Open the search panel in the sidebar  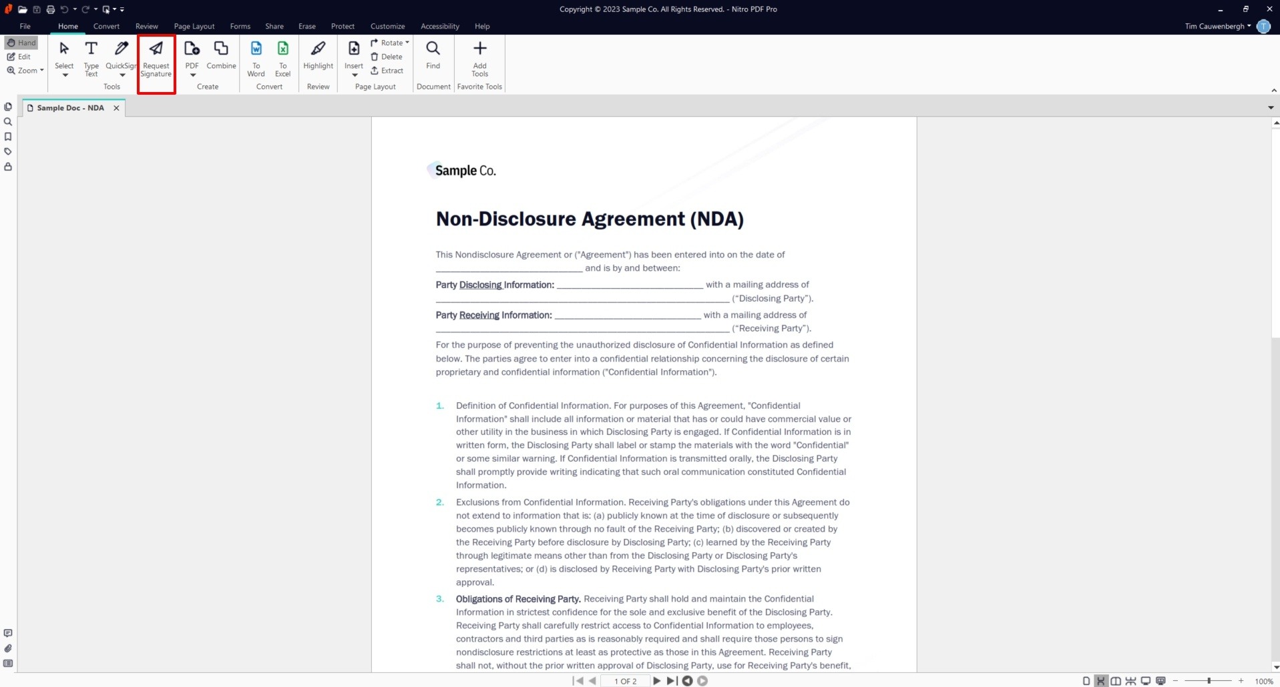pos(8,122)
